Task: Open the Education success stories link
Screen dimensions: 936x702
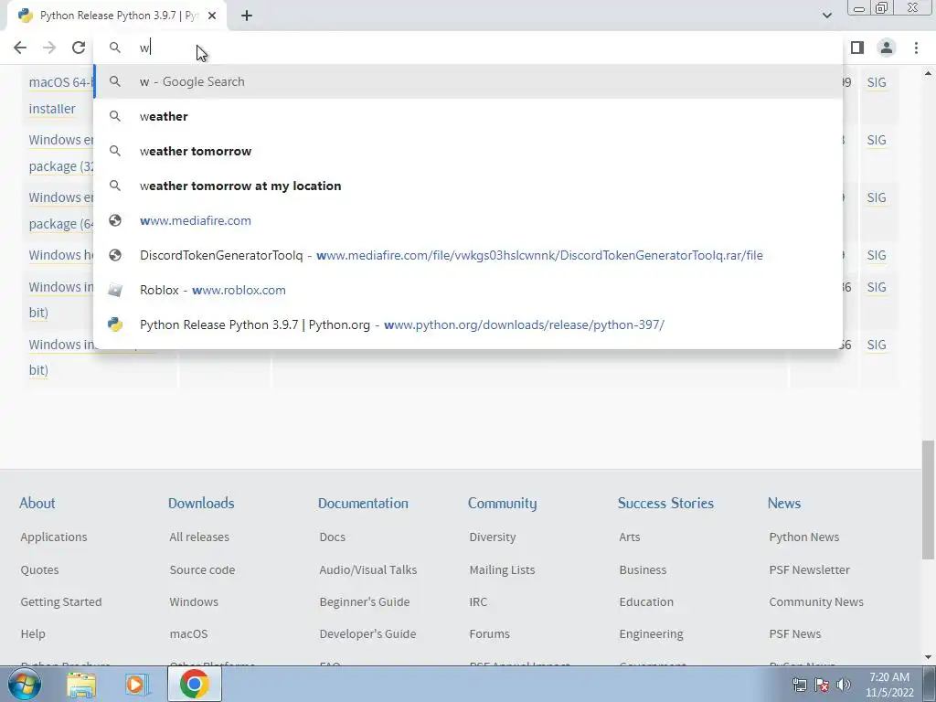Action: (646, 602)
